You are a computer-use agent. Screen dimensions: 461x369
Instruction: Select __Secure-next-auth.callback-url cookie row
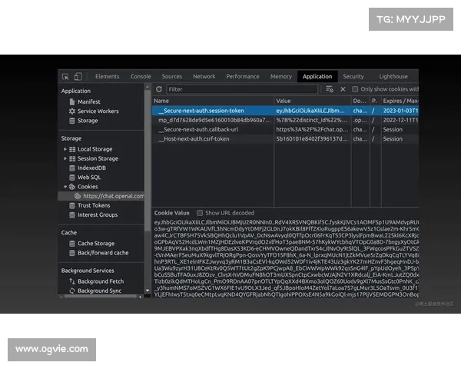pos(285,129)
